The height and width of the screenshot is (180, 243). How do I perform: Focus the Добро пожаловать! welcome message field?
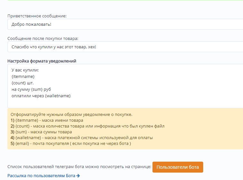click(x=125, y=24)
